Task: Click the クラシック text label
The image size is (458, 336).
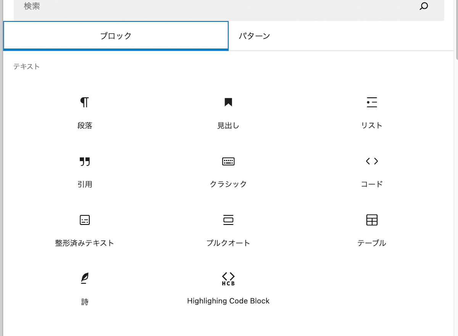Action: point(228,184)
